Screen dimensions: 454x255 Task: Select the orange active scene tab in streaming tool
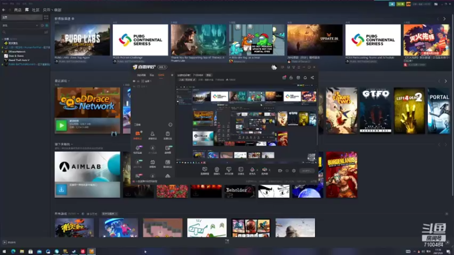coord(161,75)
